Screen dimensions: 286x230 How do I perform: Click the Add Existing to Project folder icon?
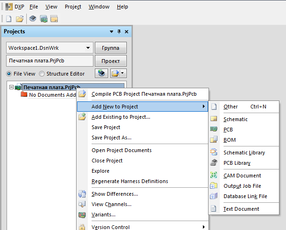[82, 116]
